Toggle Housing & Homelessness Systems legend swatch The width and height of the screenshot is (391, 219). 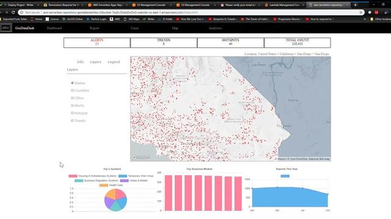pos(73,176)
